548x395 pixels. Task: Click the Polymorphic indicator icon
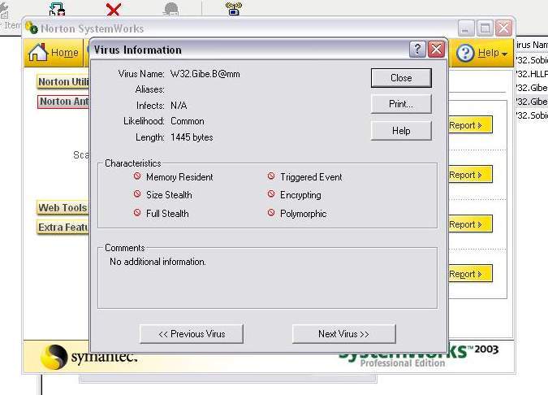(x=271, y=212)
